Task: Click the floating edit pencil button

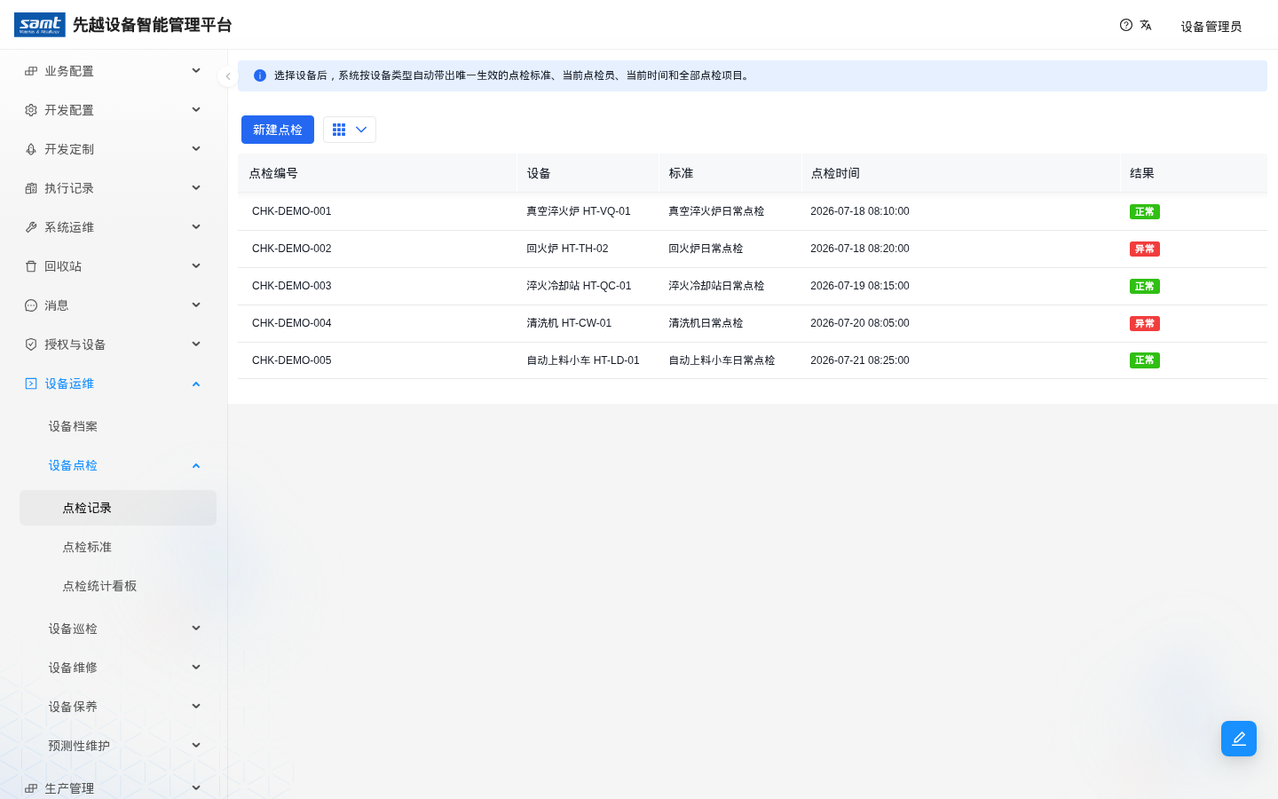Action: click(x=1239, y=739)
